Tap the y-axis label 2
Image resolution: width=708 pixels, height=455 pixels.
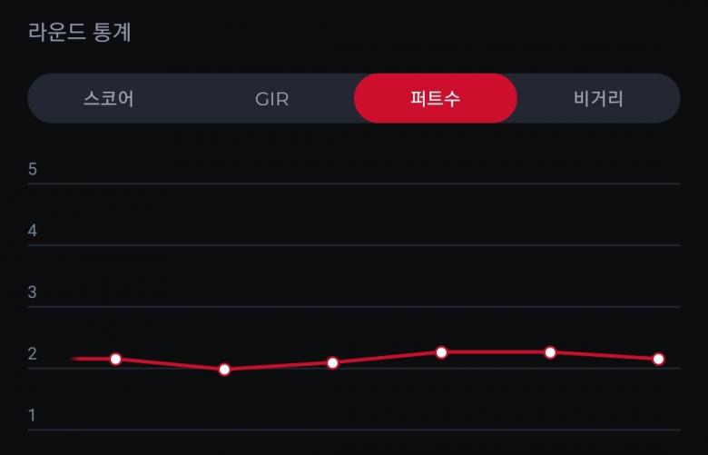coord(33,354)
